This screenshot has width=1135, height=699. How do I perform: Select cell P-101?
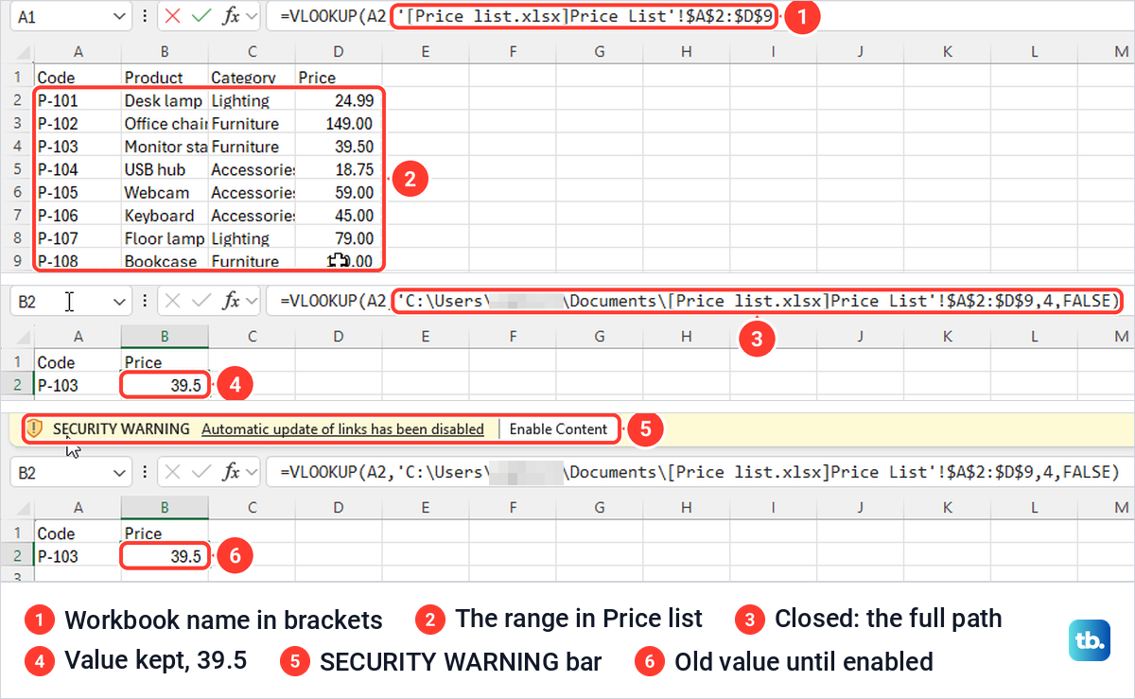pos(78,100)
